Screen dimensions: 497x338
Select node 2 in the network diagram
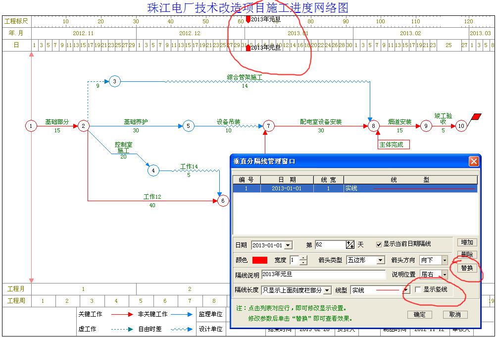[83, 126]
